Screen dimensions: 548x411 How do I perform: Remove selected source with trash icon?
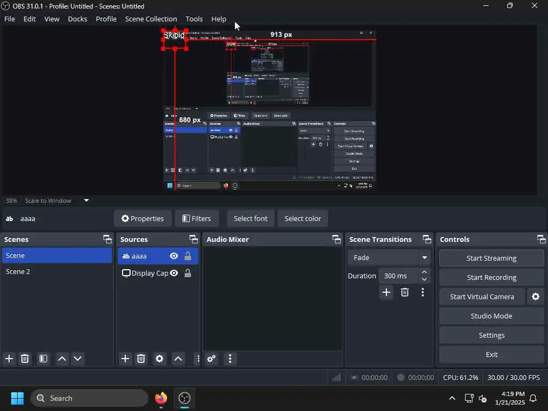(141, 359)
